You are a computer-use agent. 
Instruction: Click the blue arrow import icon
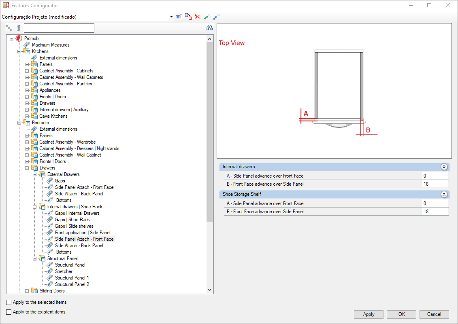pos(217,17)
